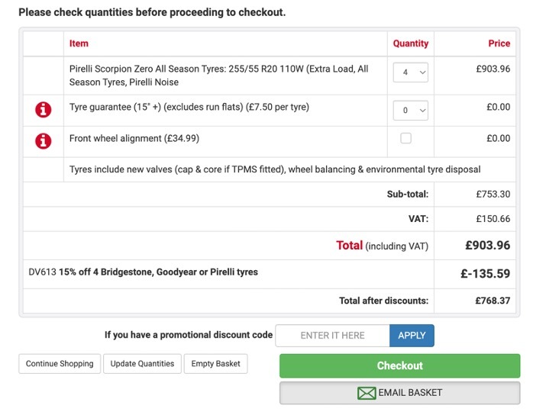Click the Front wheel alignment info icon
533x412 pixels.
(x=44, y=141)
